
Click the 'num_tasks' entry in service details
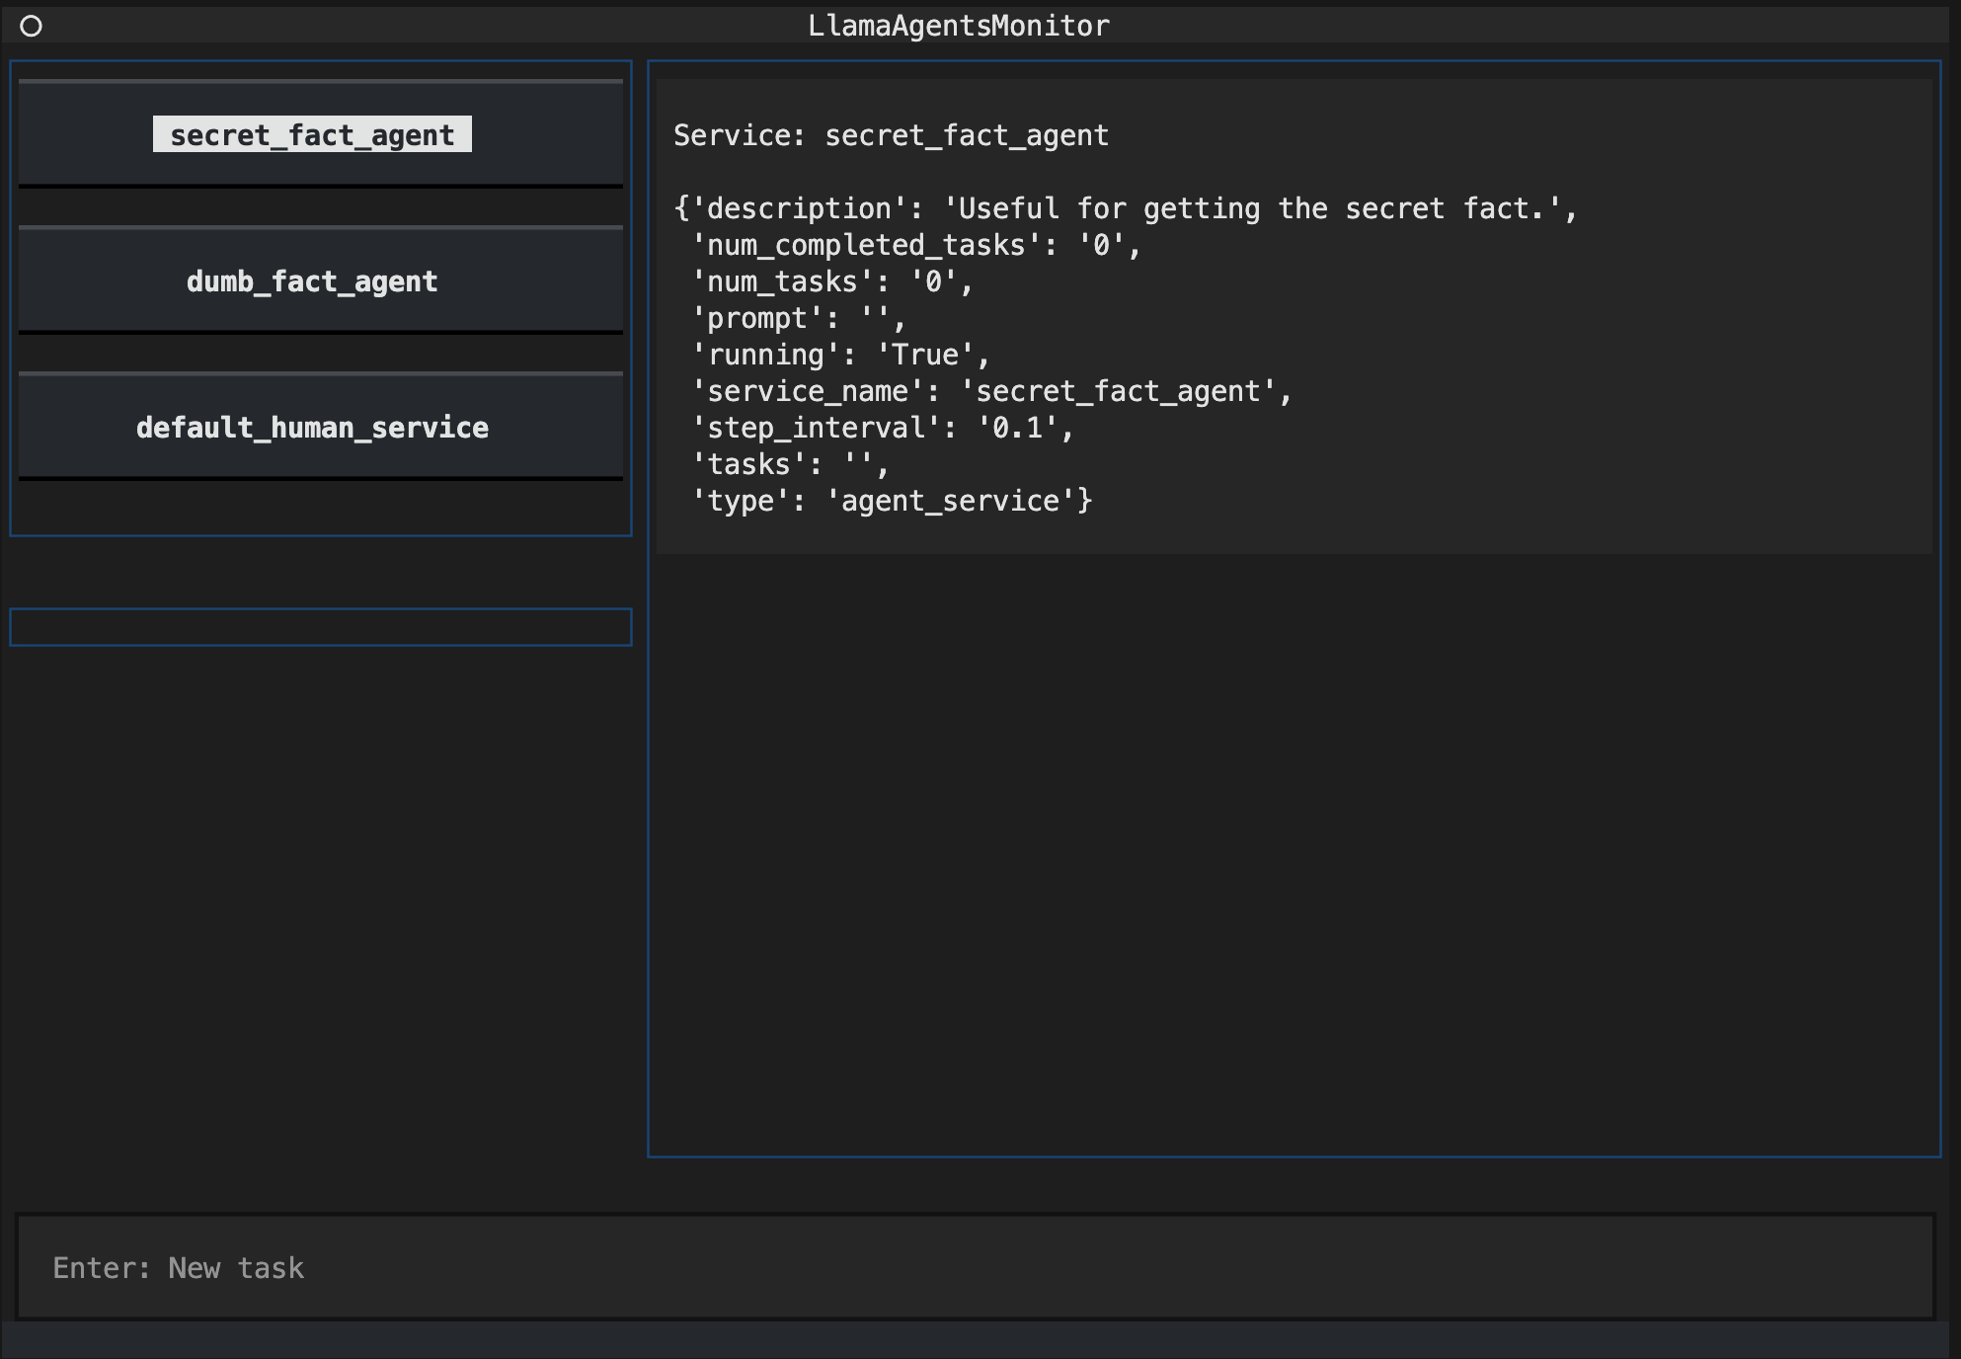click(x=831, y=281)
